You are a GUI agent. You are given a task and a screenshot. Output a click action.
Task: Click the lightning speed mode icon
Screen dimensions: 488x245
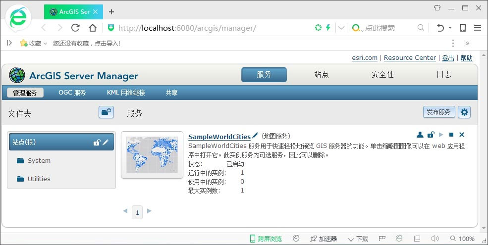point(327,28)
